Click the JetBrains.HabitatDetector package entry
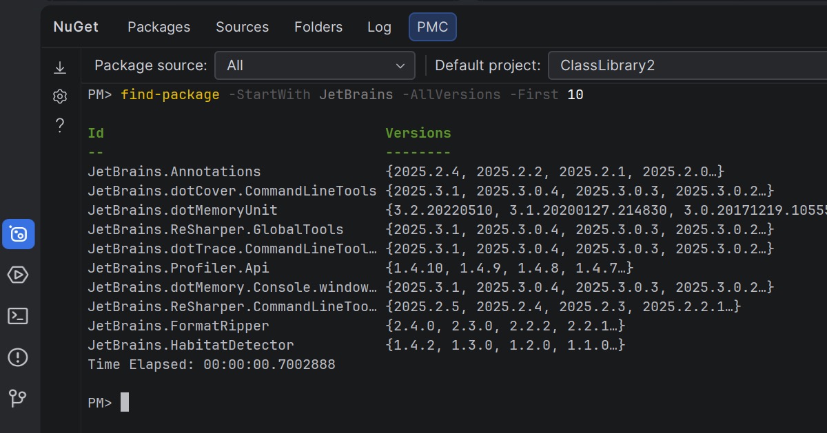 [x=191, y=345]
